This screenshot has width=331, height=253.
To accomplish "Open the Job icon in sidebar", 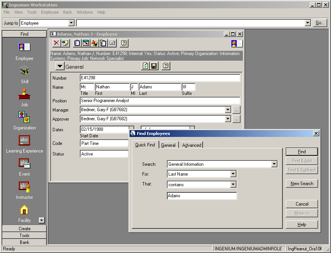I will point(24,94).
